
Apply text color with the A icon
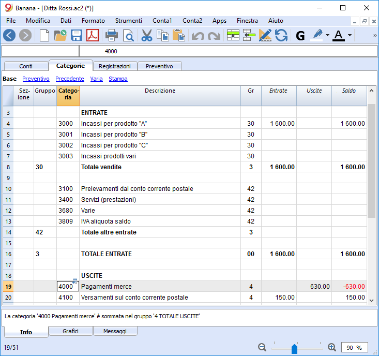(x=339, y=35)
